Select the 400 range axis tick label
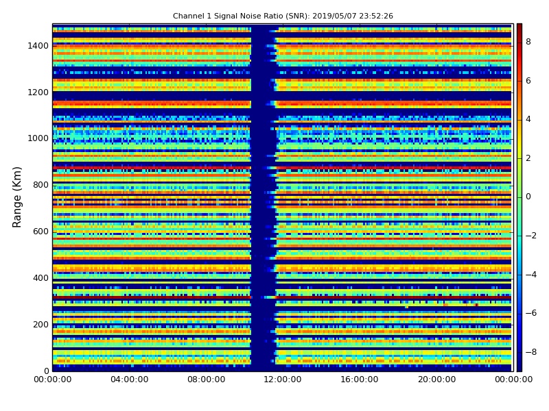 [x=40, y=278]
